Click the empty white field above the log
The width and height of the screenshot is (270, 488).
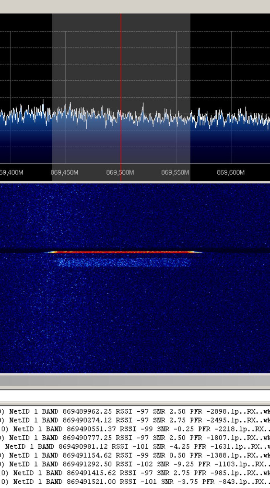[x=135, y=396]
